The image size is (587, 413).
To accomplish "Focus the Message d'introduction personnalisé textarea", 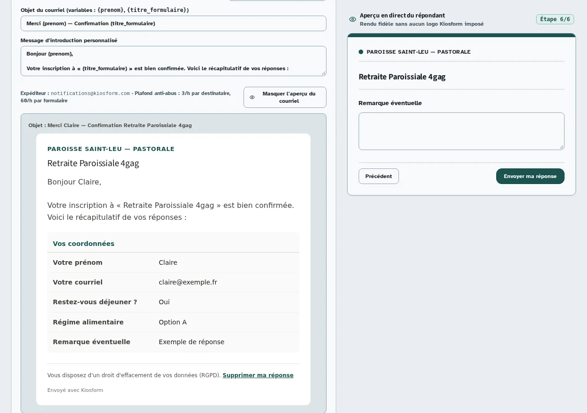I will pyautogui.click(x=173, y=61).
